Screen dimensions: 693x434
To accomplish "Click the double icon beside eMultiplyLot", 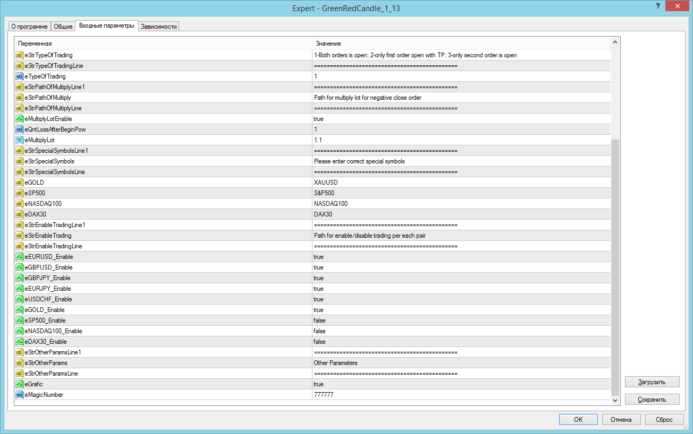I will tap(20, 140).
